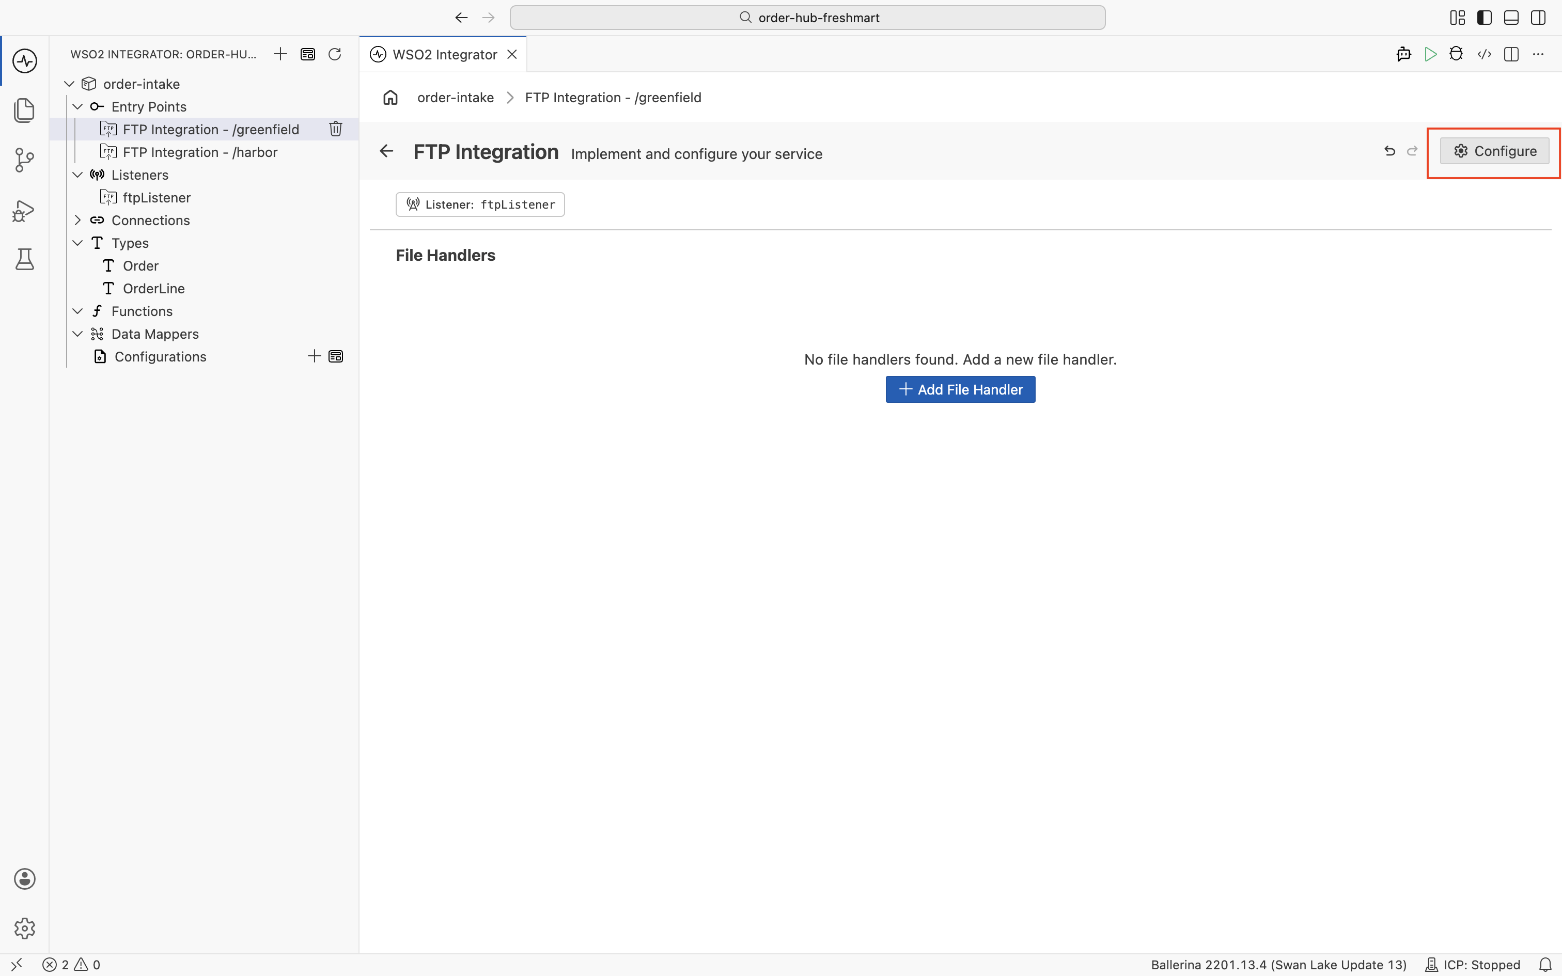Image resolution: width=1562 pixels, height=976 pixels.
Task: Collapse the Data Mappers section
Action: [77, 334]
